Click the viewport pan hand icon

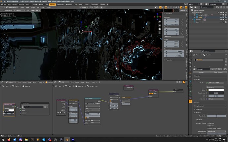pos(160,25)
